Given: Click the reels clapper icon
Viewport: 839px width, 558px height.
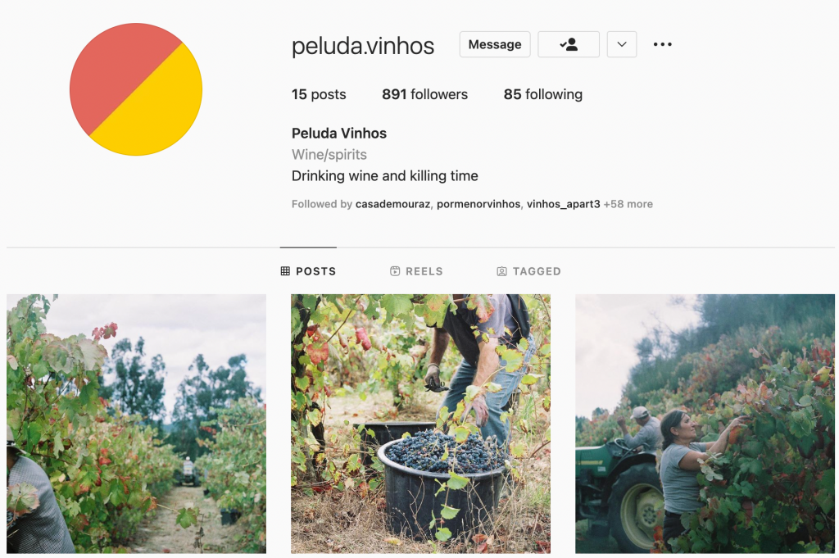Looking at the screenshot, I should click(395, 271).
